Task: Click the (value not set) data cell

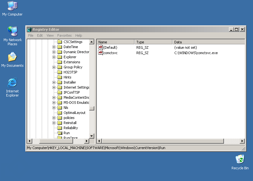Action: click(186, 47)
